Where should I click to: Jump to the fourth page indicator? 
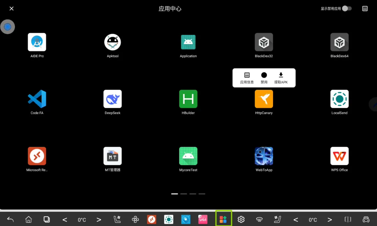(x=202, y=194)
